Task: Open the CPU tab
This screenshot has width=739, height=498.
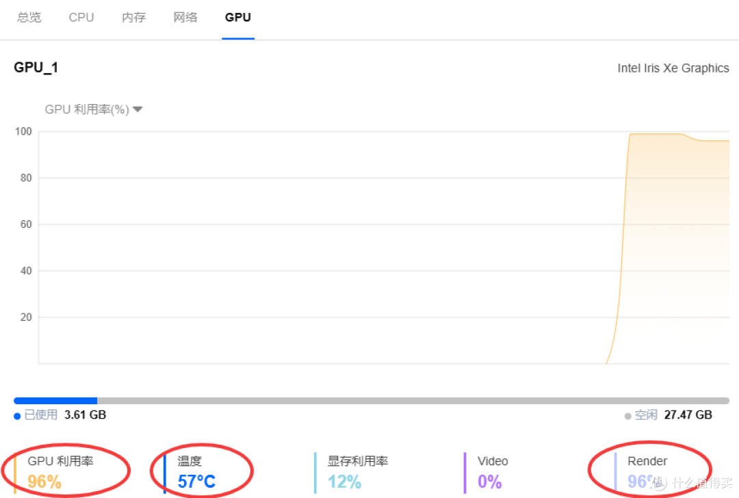Action: [x=81, y=17]
